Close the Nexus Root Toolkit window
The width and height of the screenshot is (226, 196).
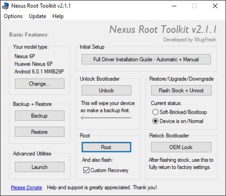coord(215,6)
